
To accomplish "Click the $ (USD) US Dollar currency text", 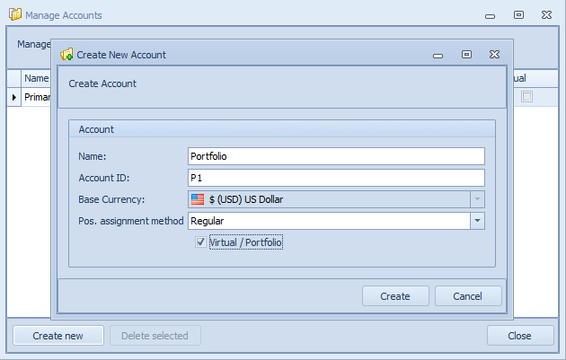I will point(246,199).
